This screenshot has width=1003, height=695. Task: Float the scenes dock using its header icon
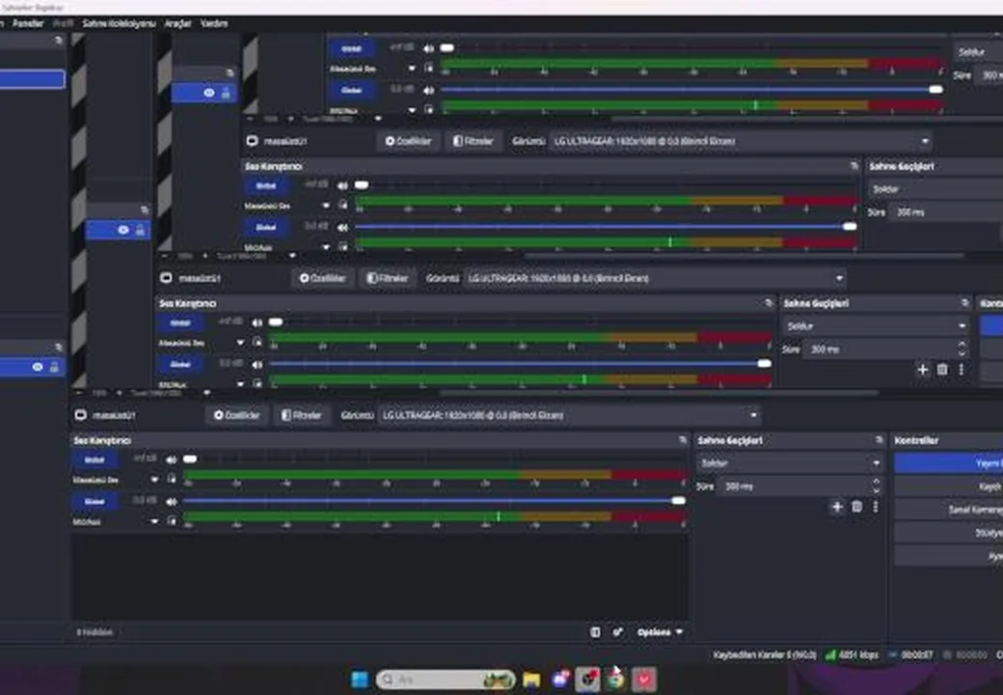coord(58,41)
